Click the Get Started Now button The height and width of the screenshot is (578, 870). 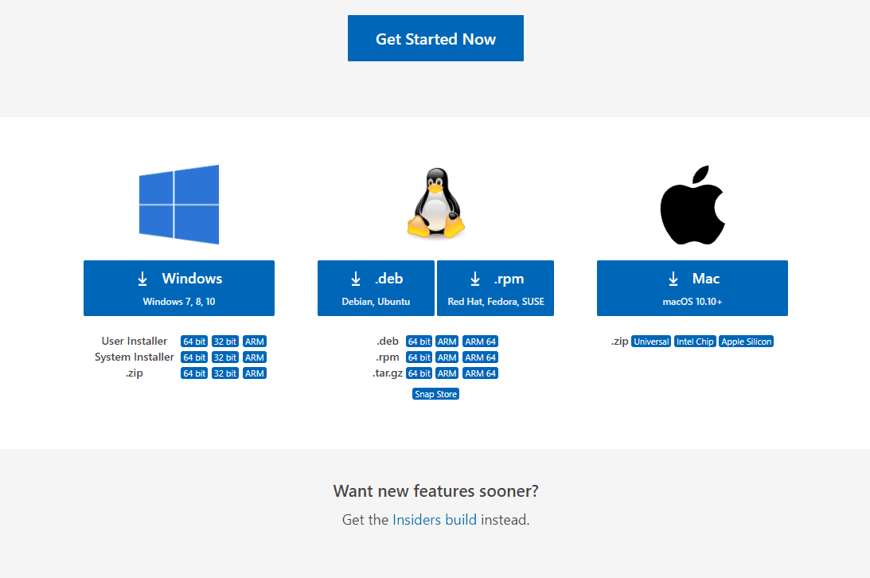435,38
